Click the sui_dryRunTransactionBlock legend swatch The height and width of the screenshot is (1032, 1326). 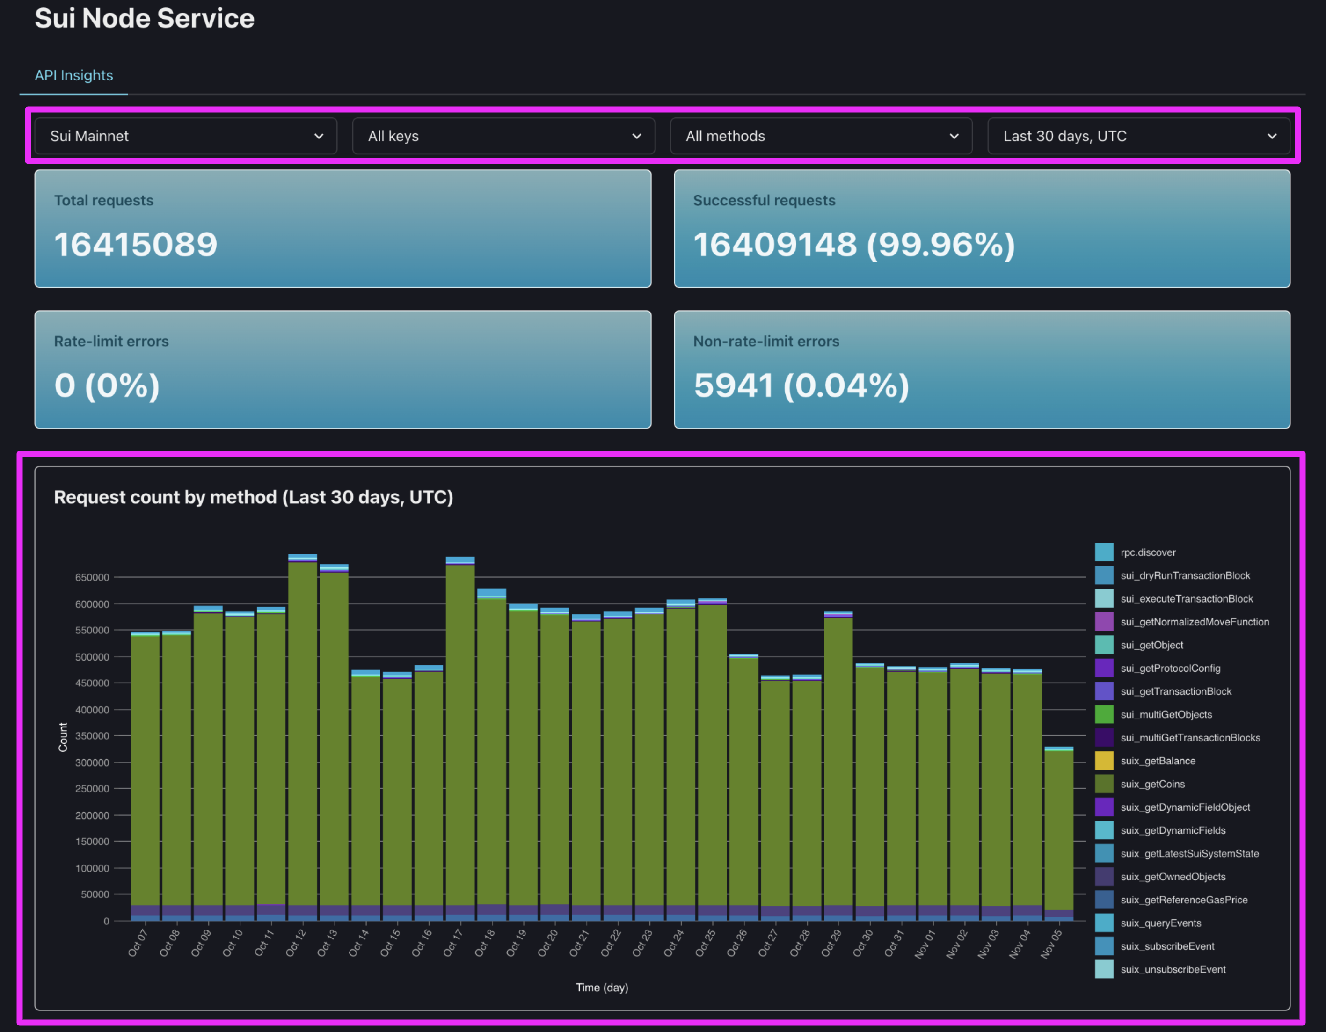coord(1104,575)
